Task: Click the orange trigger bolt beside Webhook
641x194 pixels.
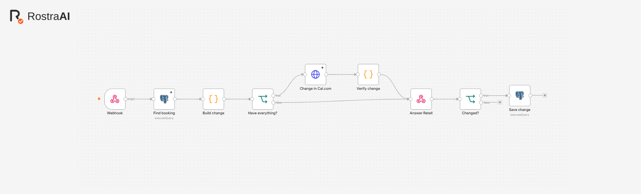Action: [x=99, y=99]
